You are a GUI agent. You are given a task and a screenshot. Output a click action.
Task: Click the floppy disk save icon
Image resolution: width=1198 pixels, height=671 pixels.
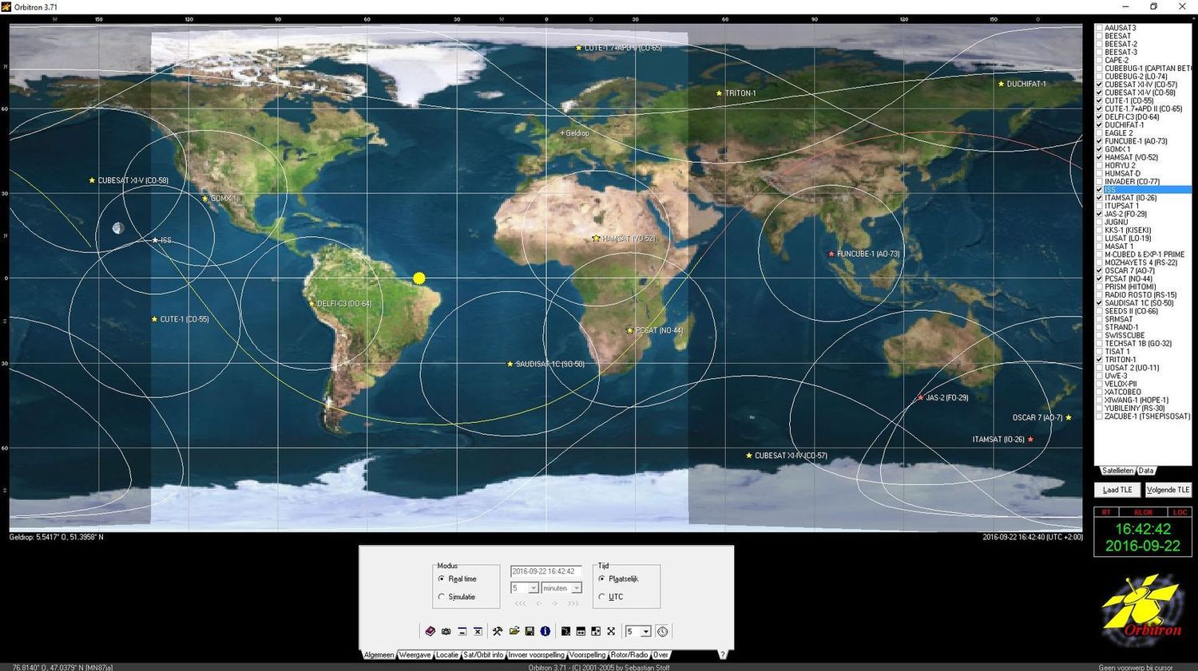pyautogui.click(x=530, y=631)
